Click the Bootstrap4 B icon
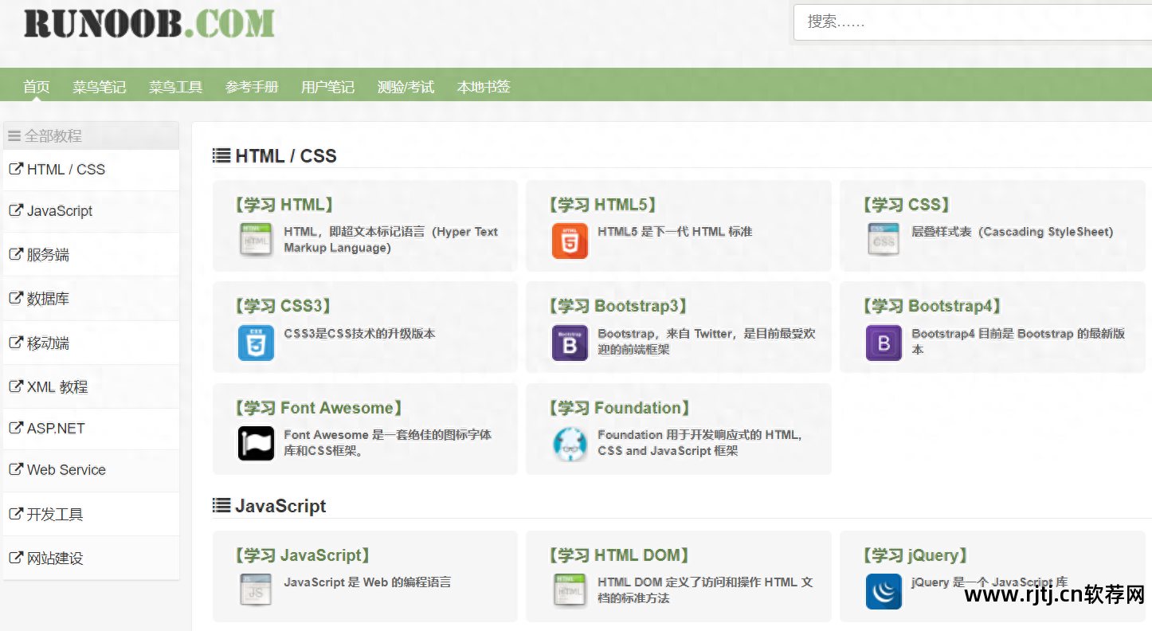Image resolution: width=1152 pixels, height=631 pixels. [x=884, y=343]
